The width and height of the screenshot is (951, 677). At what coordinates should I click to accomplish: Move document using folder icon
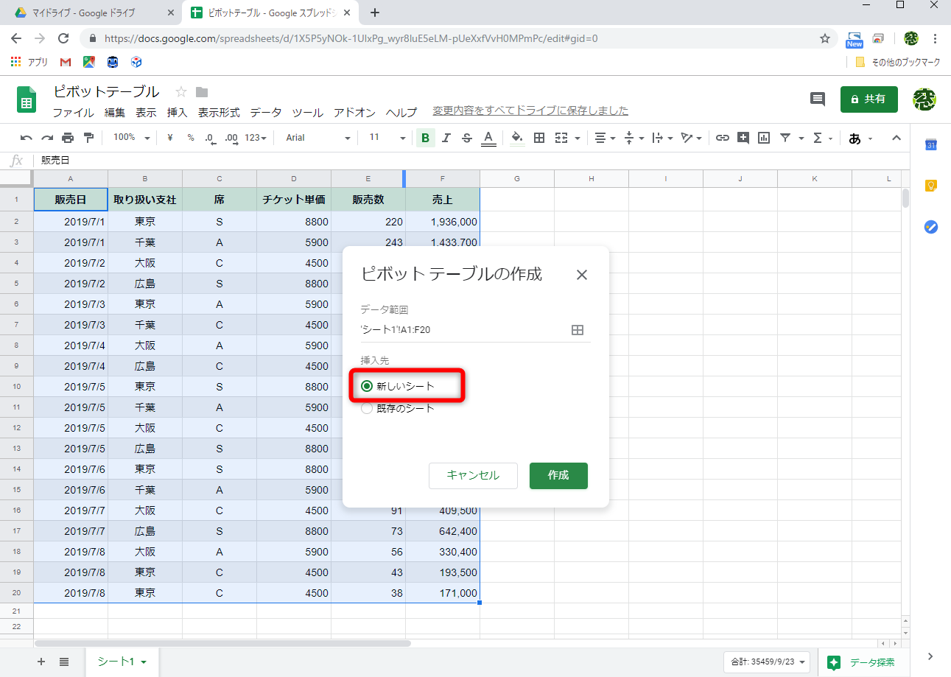pos(202,92)
